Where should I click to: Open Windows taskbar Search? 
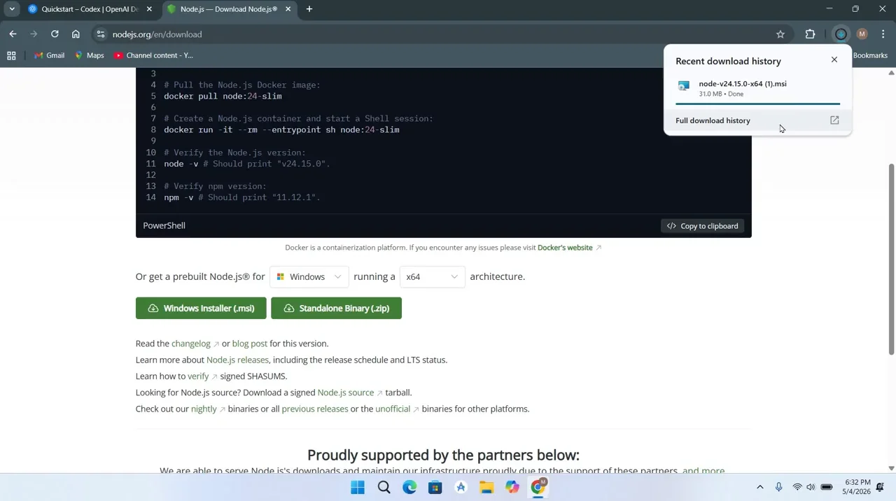click(384, 488)
